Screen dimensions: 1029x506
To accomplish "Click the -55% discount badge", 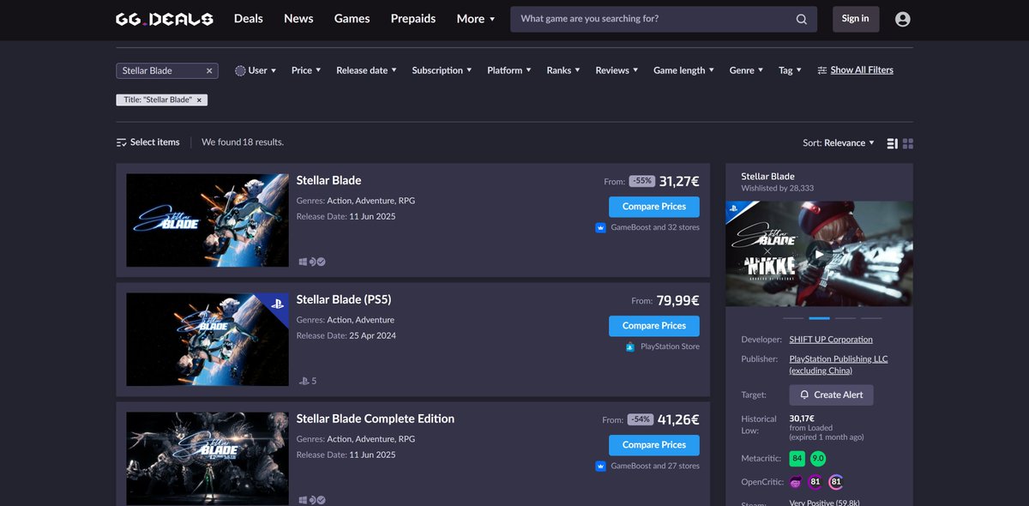I will point(641,181).
